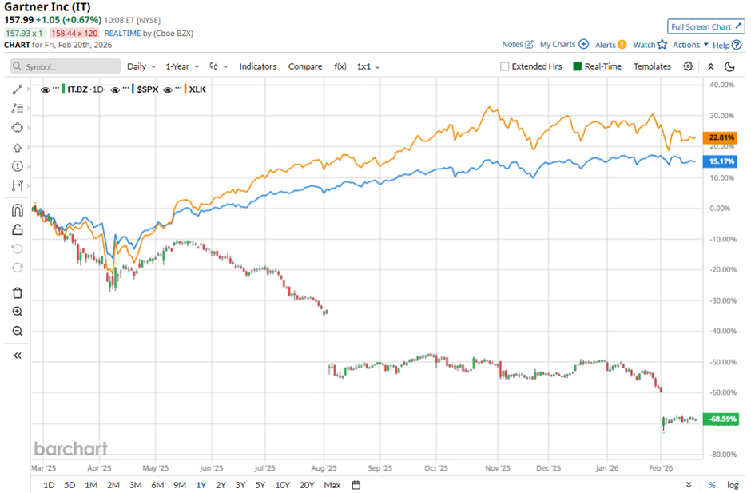Select the 20Y time range button
Viewport: 751px width, 493px height.
click(x=307, y=485)
